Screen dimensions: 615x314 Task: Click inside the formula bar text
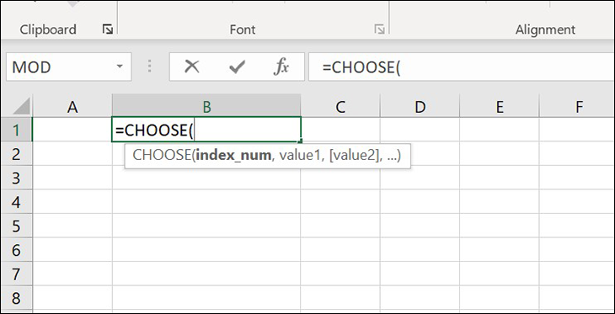pyautogui.click(x=462, y=67)
